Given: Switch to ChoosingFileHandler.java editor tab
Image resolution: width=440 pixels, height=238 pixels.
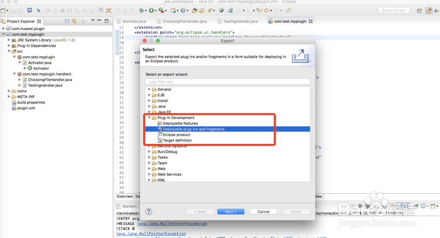Looking at the screenshot, I should [182, 21].
